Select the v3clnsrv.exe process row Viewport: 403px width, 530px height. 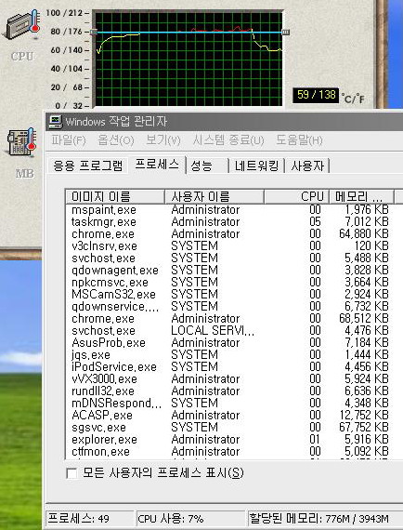tap(230, 246)
